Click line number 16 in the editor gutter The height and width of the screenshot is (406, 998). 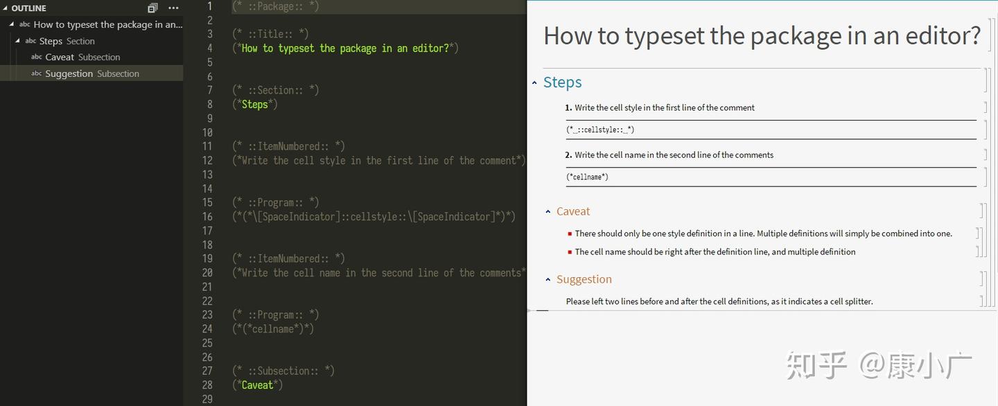coord(207,217)
